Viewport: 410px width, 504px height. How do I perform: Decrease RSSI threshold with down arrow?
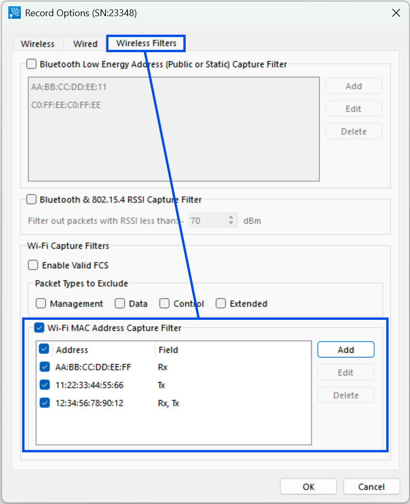(231, 223)
